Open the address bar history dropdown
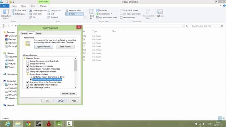The width and height of the screenshot is (226, 127). coord(183,26)
